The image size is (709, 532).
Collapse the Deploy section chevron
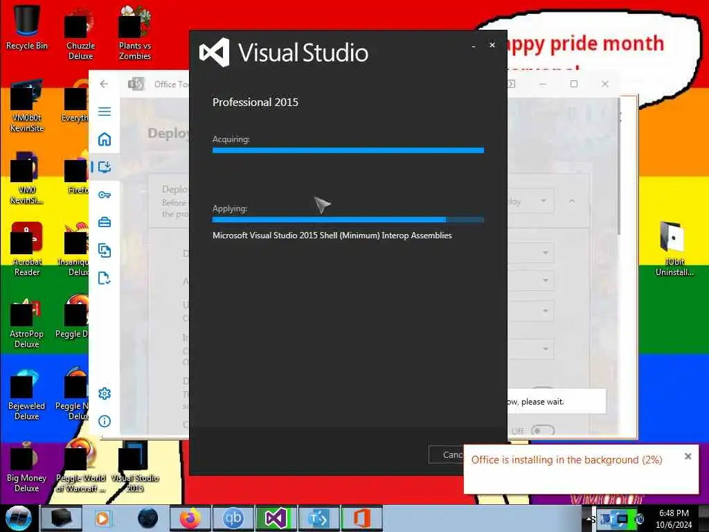(x=572, y=201)
